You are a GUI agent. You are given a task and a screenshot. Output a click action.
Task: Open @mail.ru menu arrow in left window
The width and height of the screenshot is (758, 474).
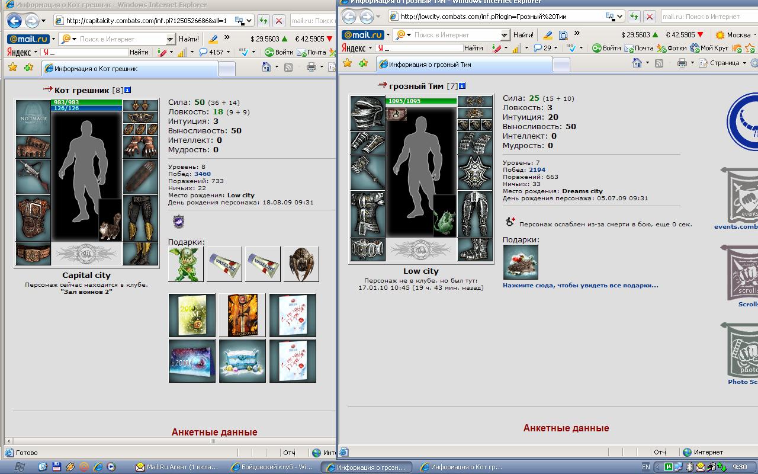click(53, 39)
